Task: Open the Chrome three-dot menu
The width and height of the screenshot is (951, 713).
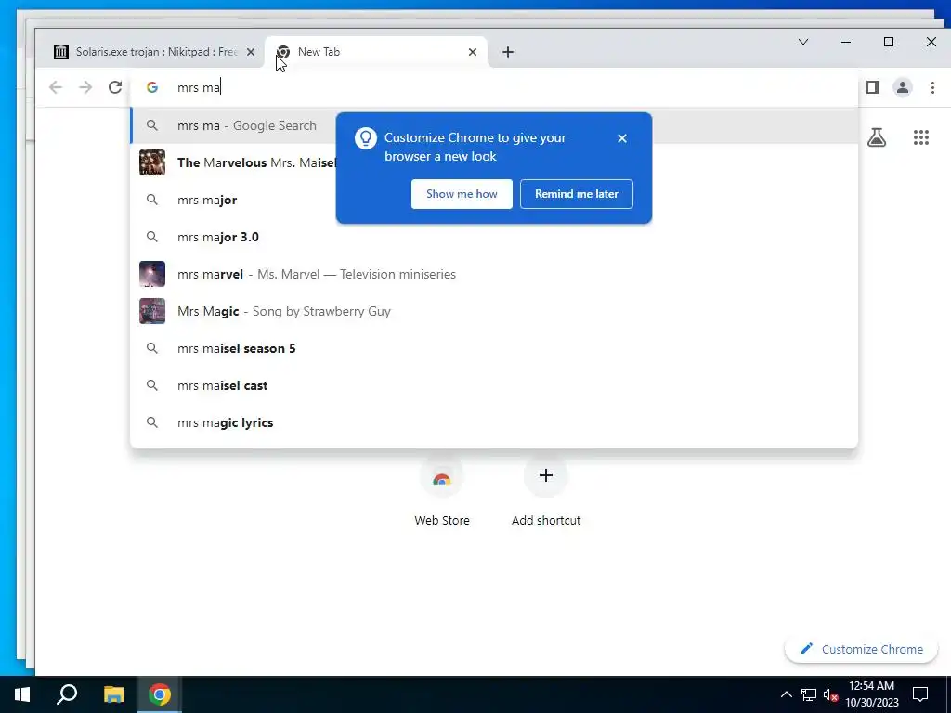Action: (x=932, y=87)
